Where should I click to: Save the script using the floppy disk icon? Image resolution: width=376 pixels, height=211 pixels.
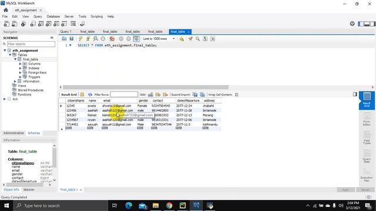coord(72,39)
